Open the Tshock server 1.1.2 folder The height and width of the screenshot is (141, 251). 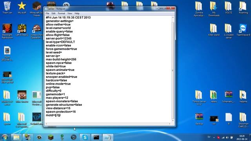[199, 98]
